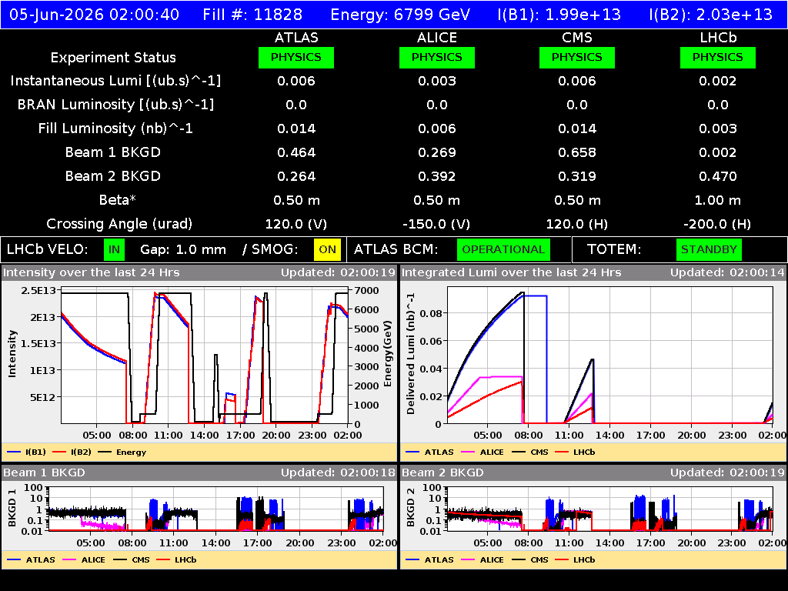788x591 pixels.
Task: Select the I(B1) 1.99e+13 value
Action: coord(559,14)
